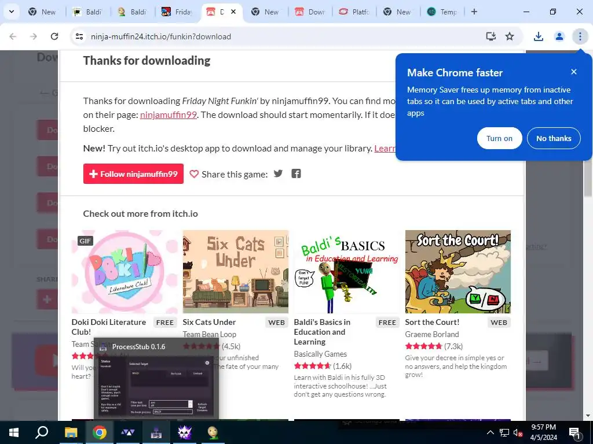Open Chrome profile icon
This screenshot has width=593, height=444.
[559, 36]
